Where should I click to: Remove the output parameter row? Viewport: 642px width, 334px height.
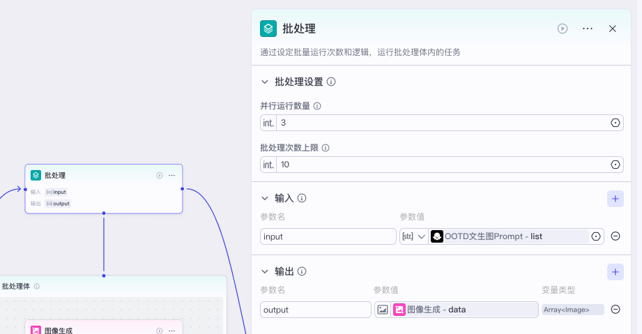(x=616, y=310)
